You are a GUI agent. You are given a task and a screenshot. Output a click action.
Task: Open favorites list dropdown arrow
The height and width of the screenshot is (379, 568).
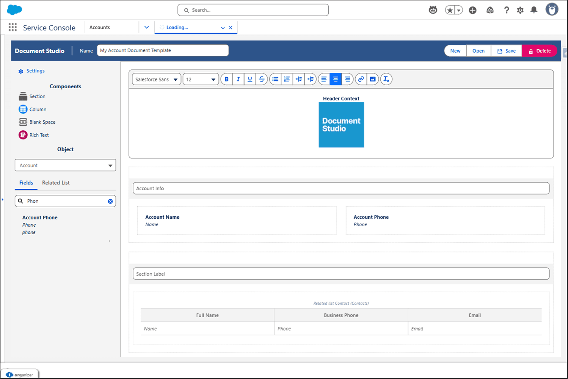[459, 10]
